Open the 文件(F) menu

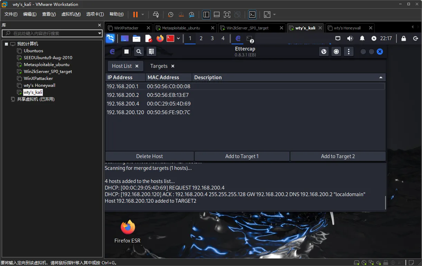tap(11, 14)
